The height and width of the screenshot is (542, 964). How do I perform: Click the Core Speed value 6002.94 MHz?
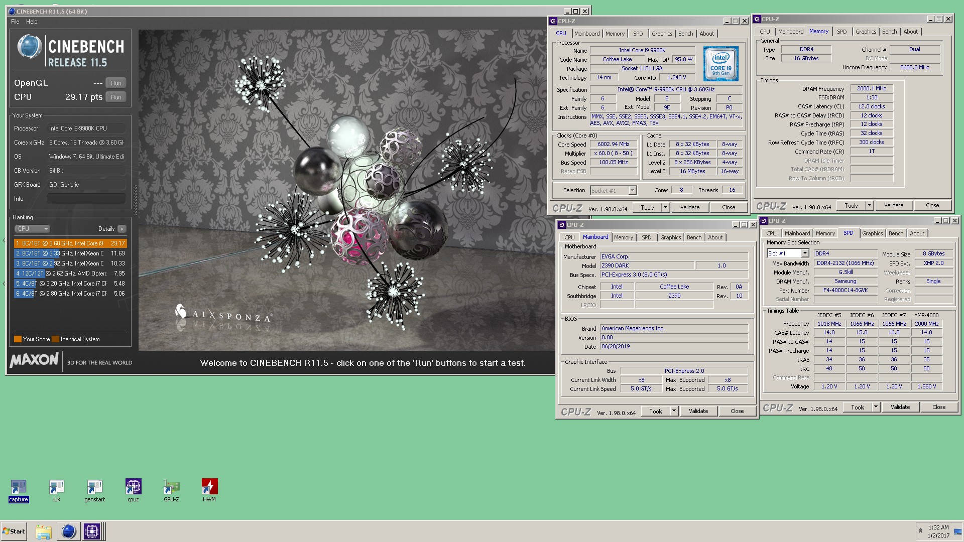[x=614, y=145]
